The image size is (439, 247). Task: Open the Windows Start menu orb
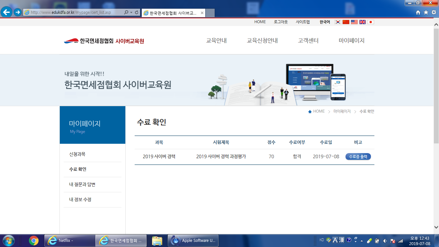click(9, 241)
